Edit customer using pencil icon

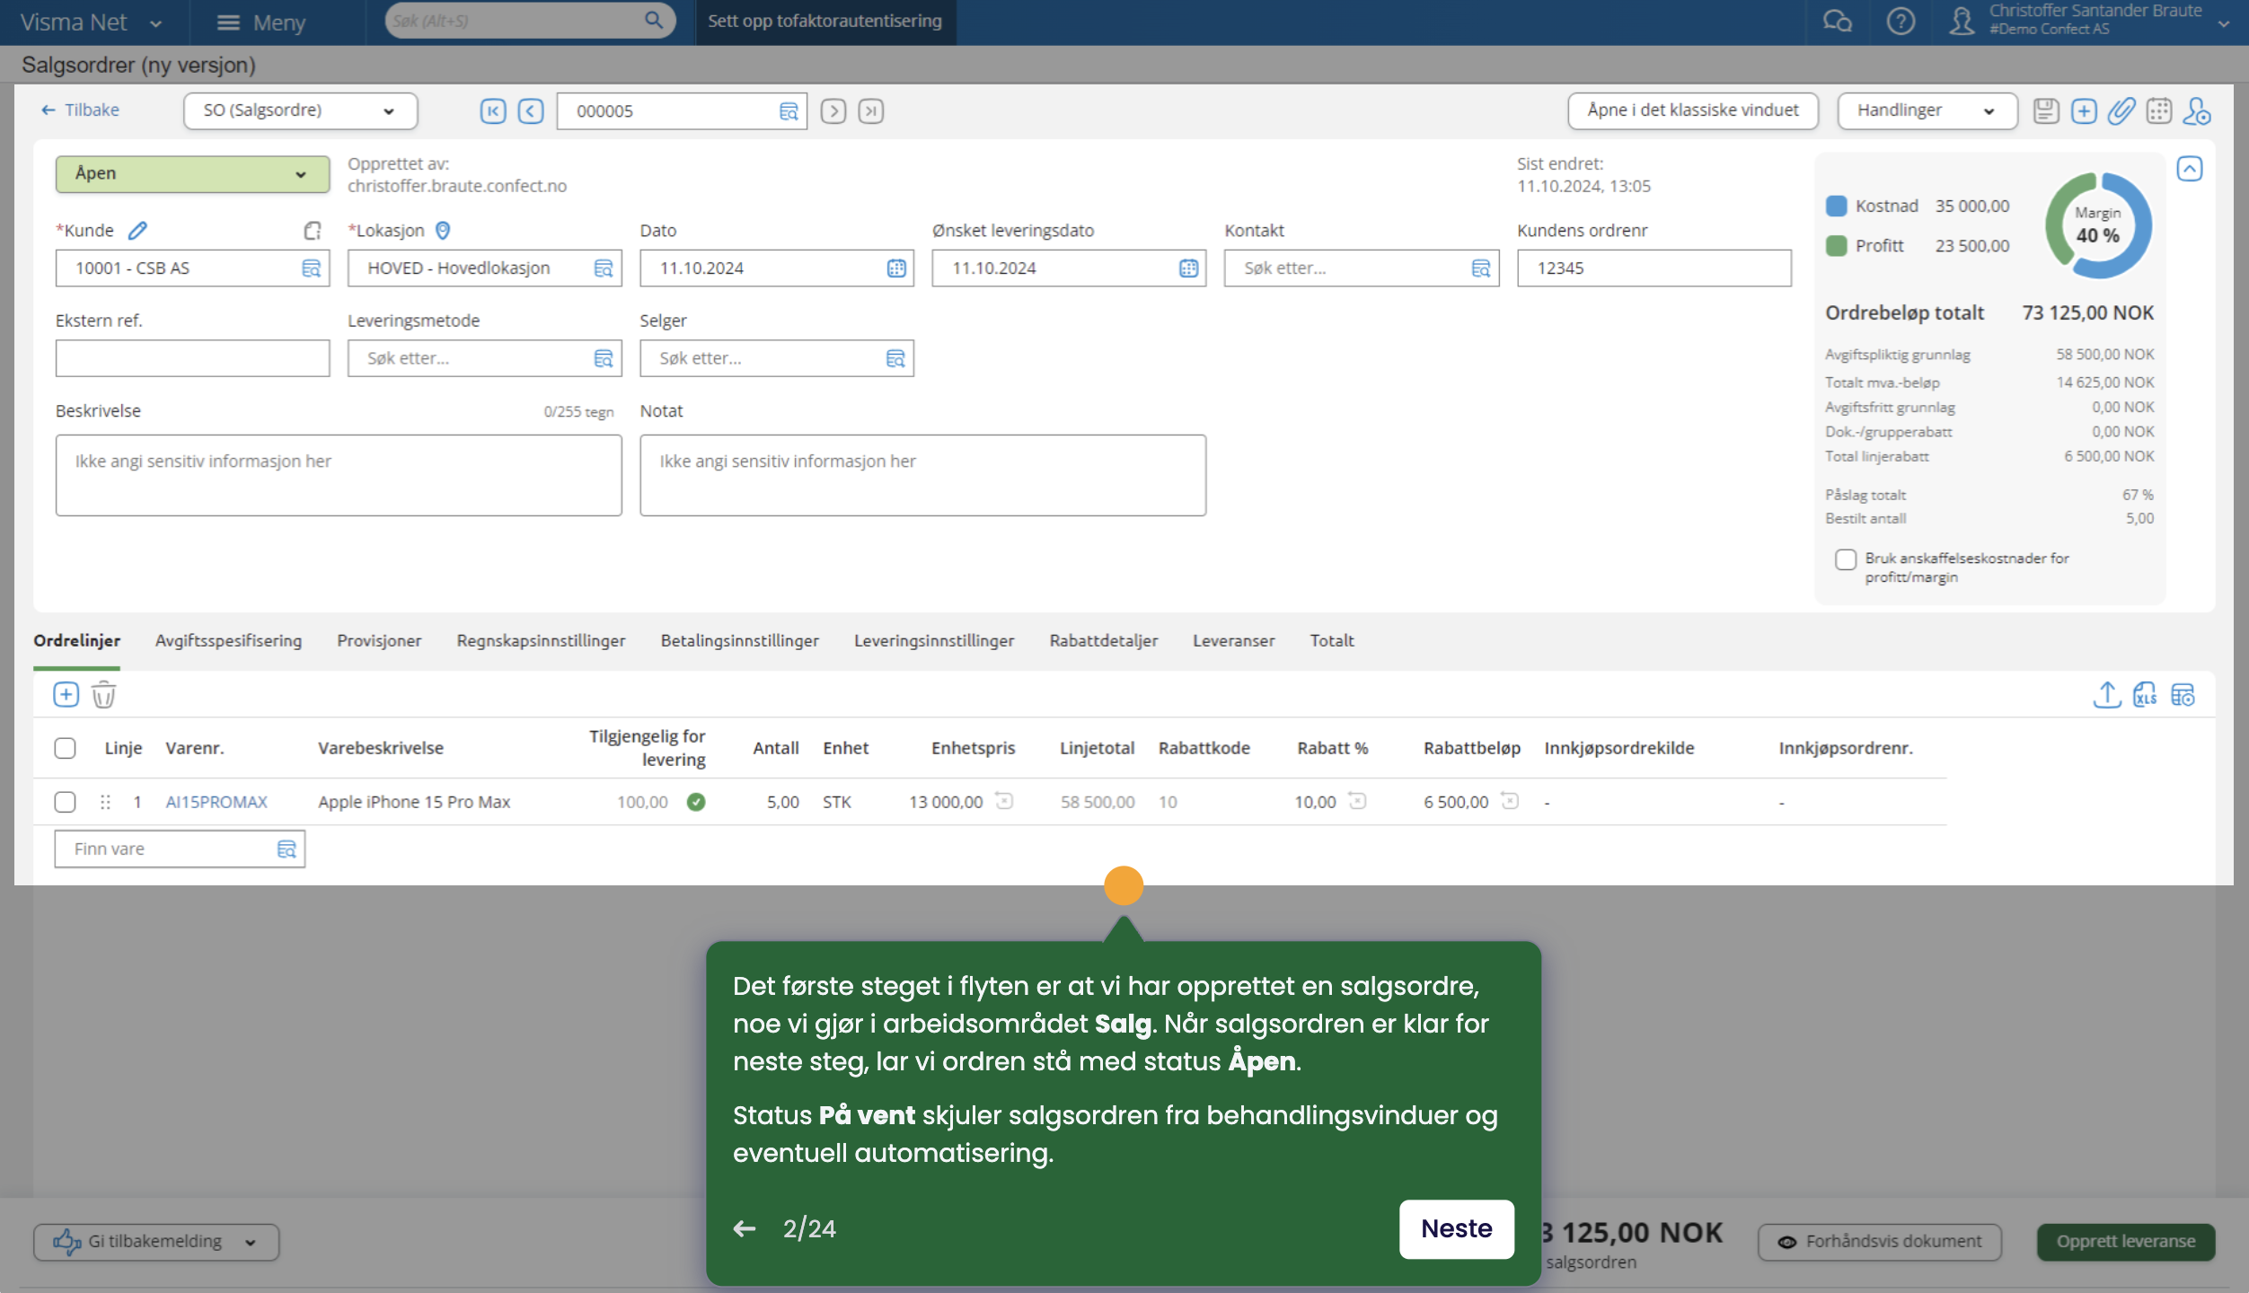coord(137,231)
